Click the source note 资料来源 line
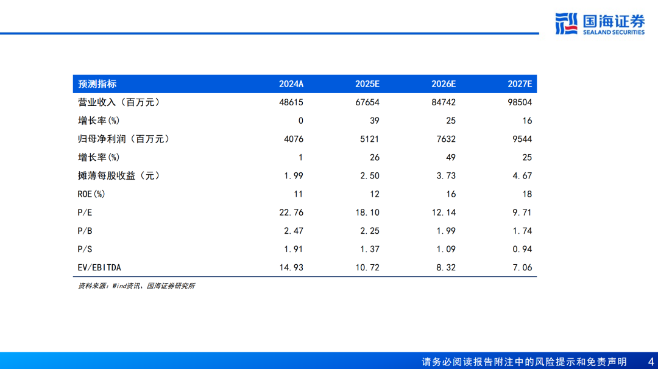 click(136, 286)
